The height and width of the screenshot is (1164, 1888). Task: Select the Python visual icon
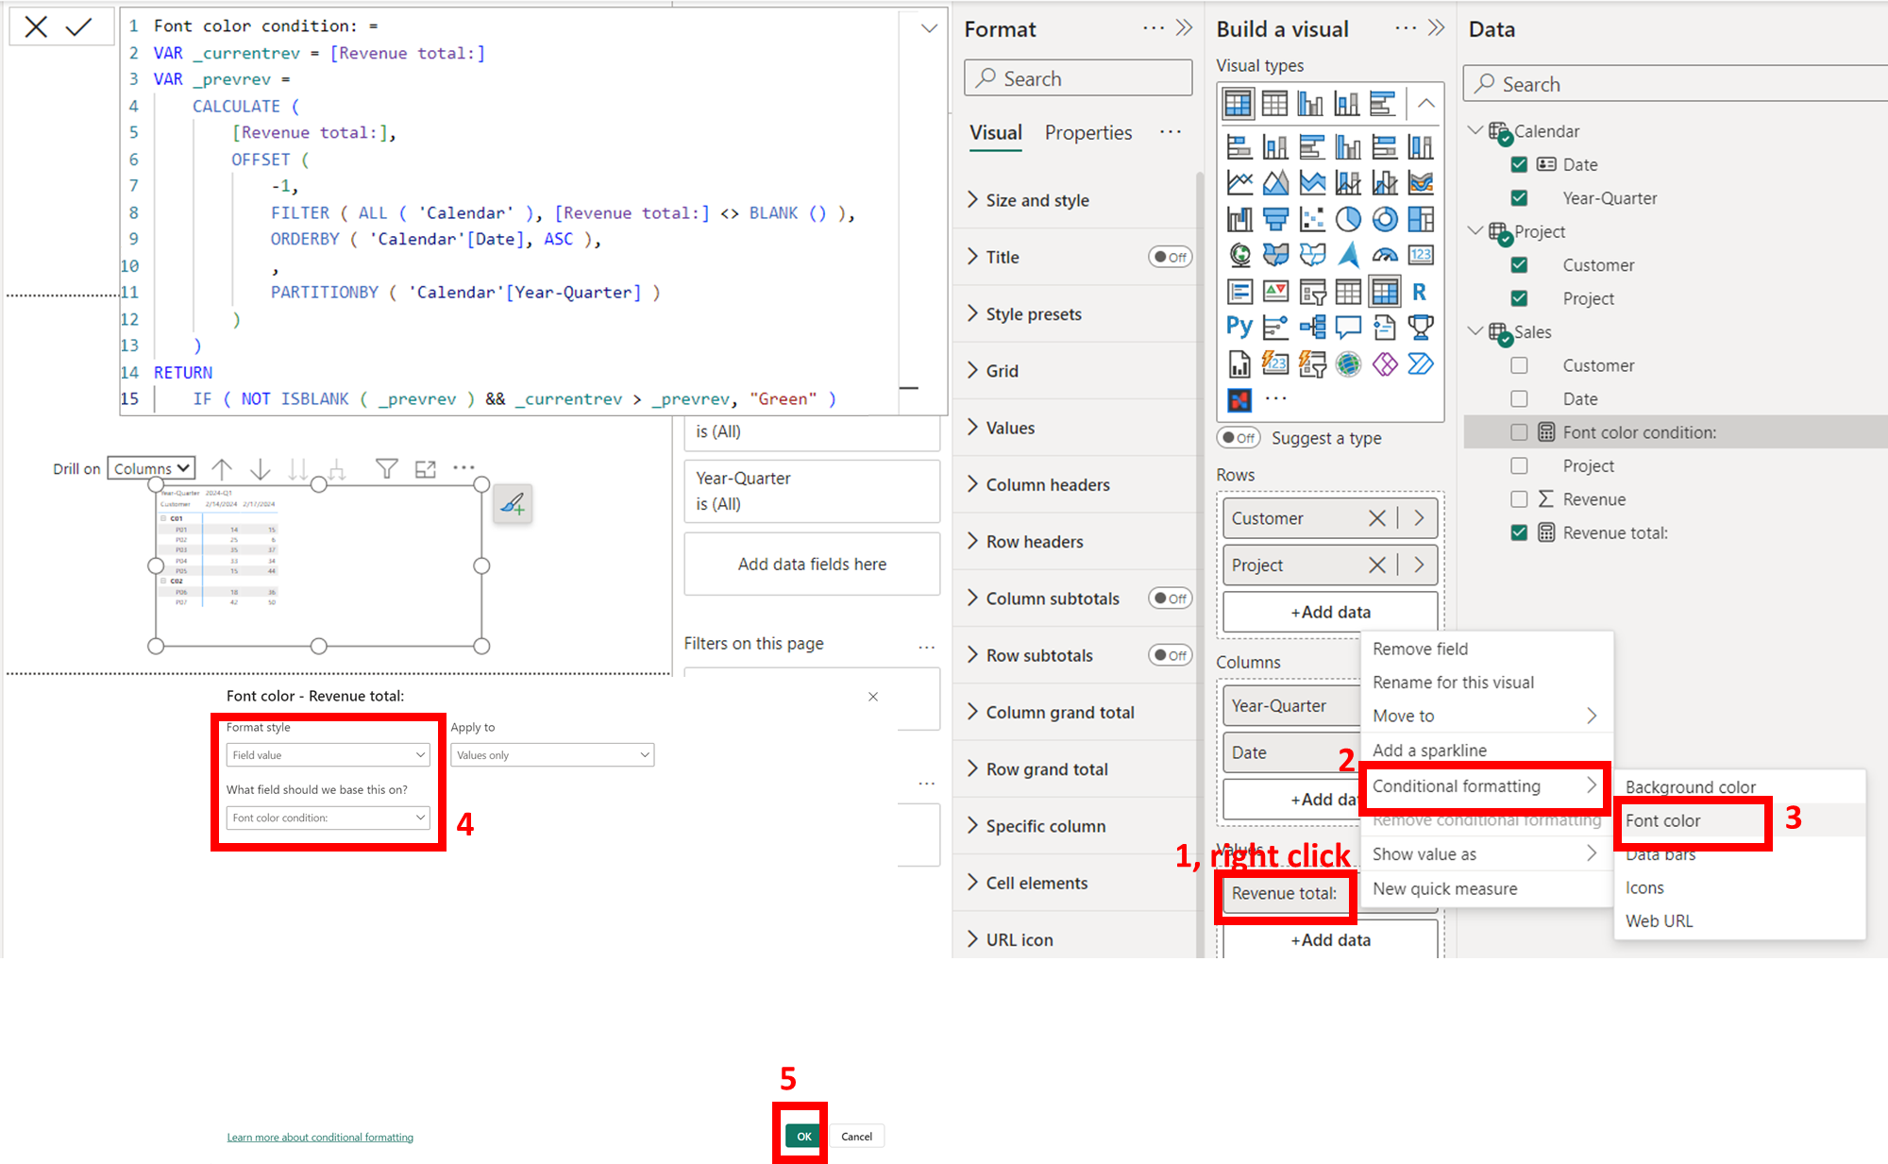click(x=1239, y=328)
